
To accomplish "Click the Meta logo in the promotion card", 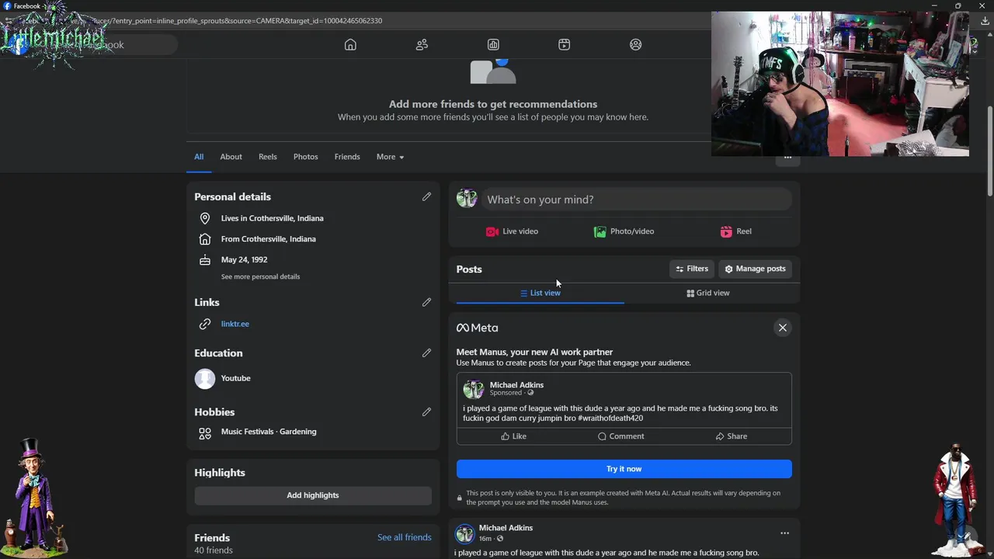I will (477, 328).
